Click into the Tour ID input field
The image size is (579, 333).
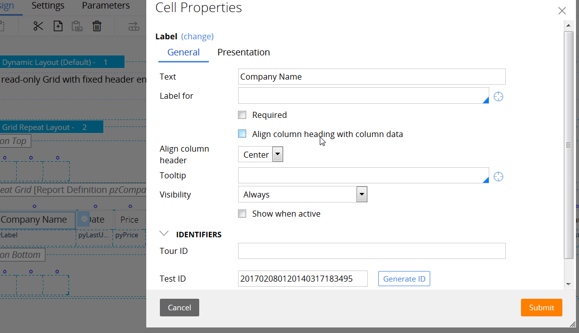click(372, 251)
